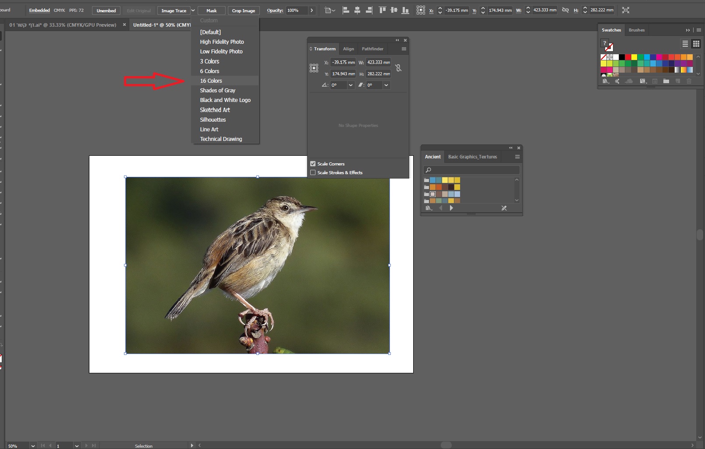Viewport: 705px width, 449px height.
Task: Toggle Transform panel constrain proportions lock
Action: [x=398, y=68]
